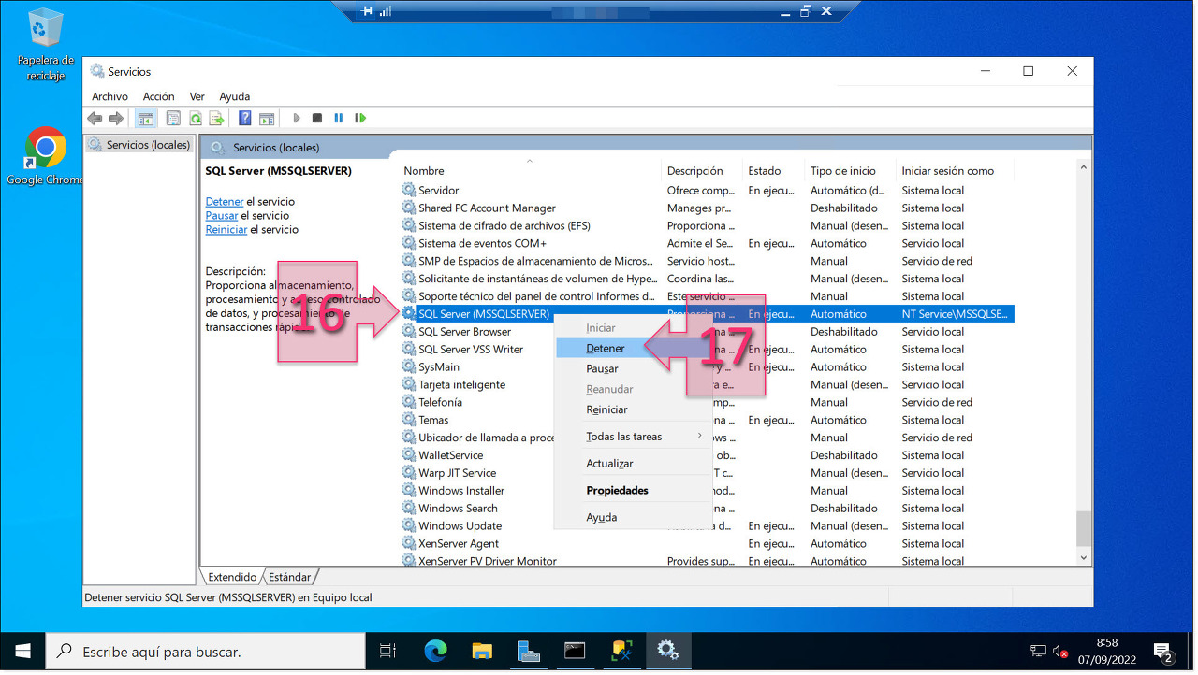Switch to the Estándar tab
This screenshot has width=1198, height=675.
[290, 577]
